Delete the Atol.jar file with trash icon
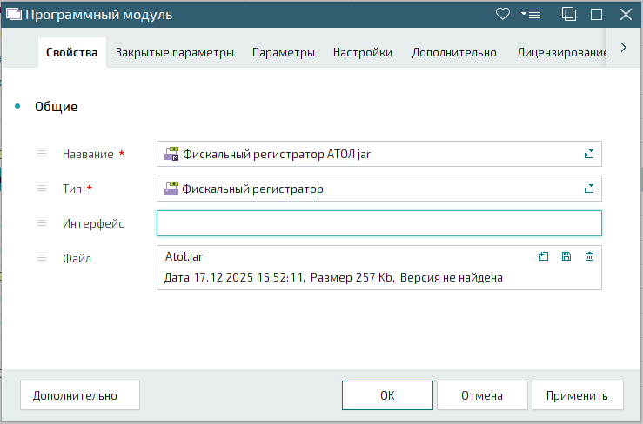The width and height of the screenshot is (643, 424). (x=589, y=256)
